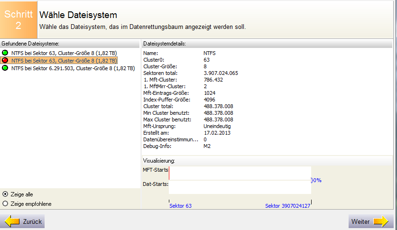Click the 'Sektor 3907024127' link
Screen dimensions: 397x230
(x=287, y=206)
